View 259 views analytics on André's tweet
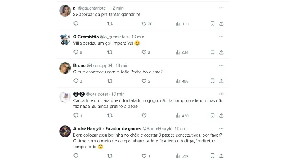This screenshot has width=286, height=160. pos(182,156)
